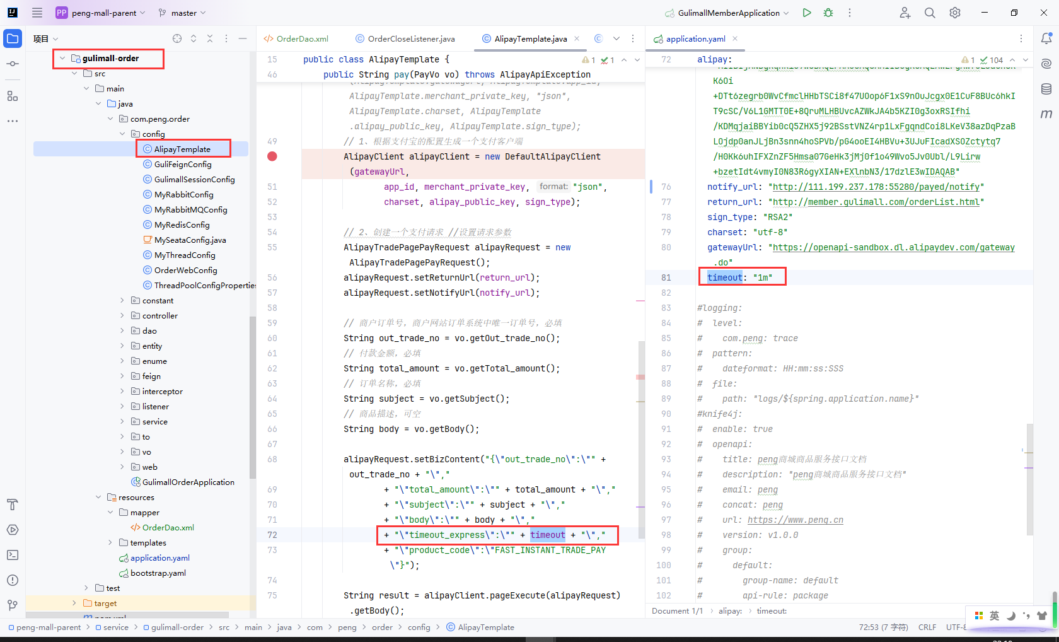
Task: Open the AI Assistant tool window
Action: point(1046,64)
